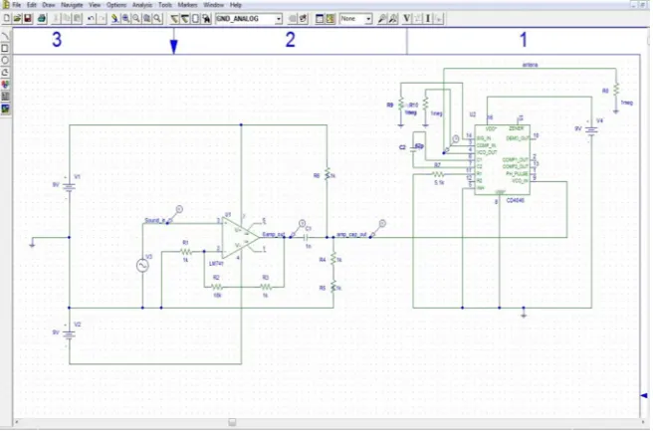Open the Window menu
653x434 pixels.
[214, 5]
